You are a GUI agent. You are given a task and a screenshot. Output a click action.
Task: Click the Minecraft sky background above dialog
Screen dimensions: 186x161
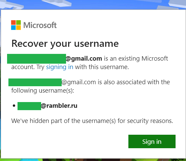click(x=93, y=4)
